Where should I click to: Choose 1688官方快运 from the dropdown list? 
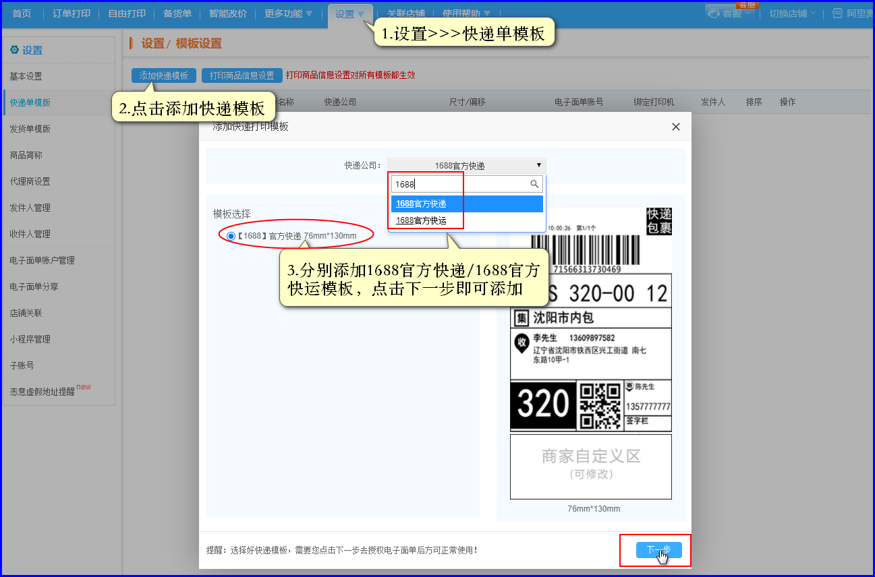click(x=467, y=220)
